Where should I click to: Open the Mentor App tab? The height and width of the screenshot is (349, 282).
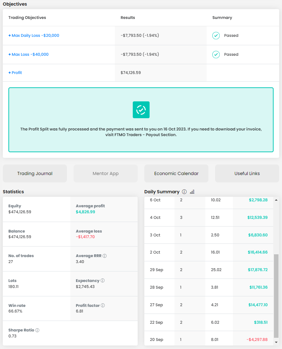click(105, 173)
